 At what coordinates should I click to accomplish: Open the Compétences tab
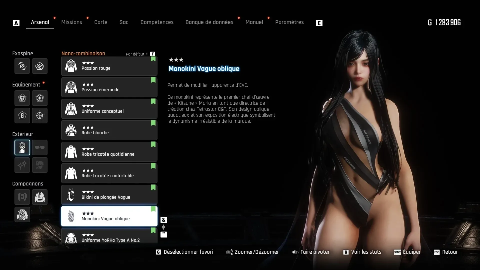tap(157, 22)
